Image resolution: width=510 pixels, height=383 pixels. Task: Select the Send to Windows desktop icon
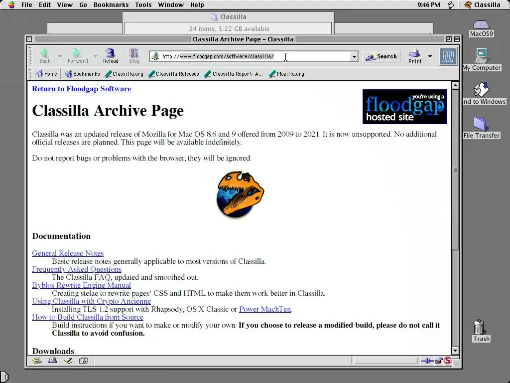(483, 93)
